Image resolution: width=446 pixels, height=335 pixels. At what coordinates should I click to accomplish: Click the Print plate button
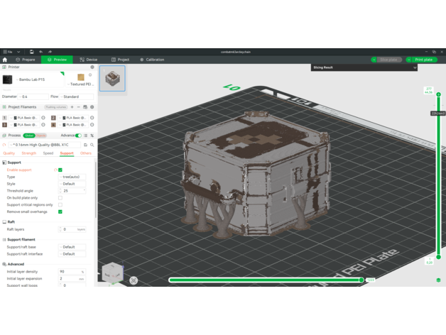pyautogui.click(x=423, y=60)
